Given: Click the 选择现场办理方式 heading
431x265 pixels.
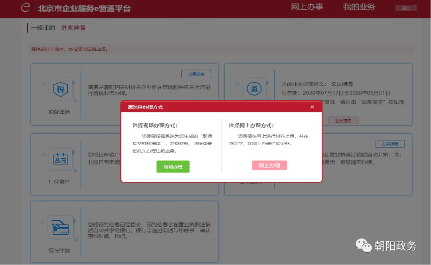Looking at the screenshot, I should click(x=155, y=125).
